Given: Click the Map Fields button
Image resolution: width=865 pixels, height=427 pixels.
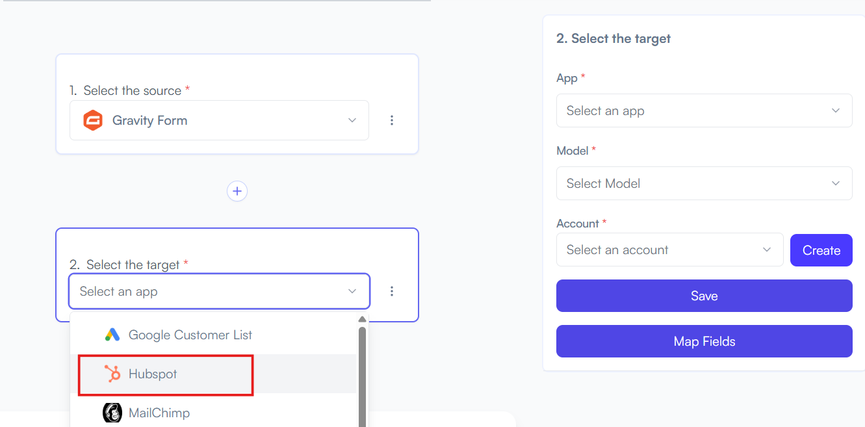Looking at the screenshot, I should [704, 341].
